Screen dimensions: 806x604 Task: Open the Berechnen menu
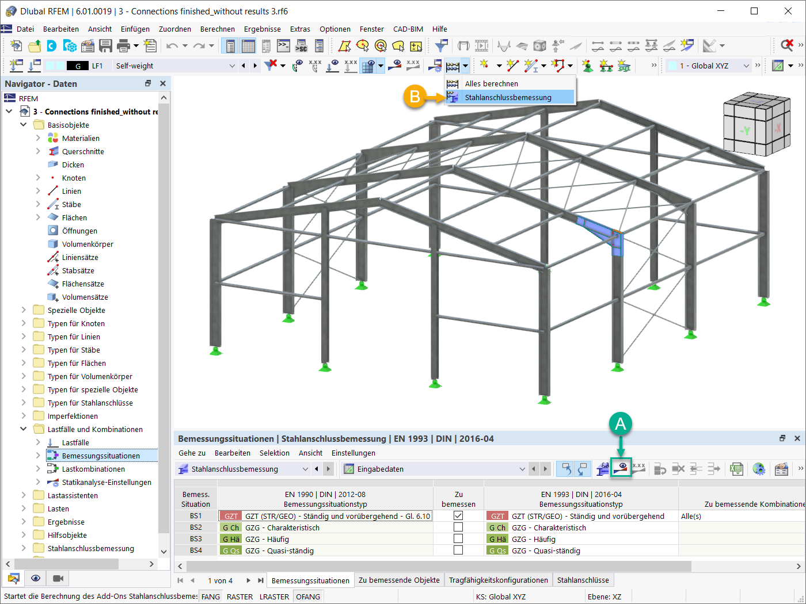pos(218,29)
